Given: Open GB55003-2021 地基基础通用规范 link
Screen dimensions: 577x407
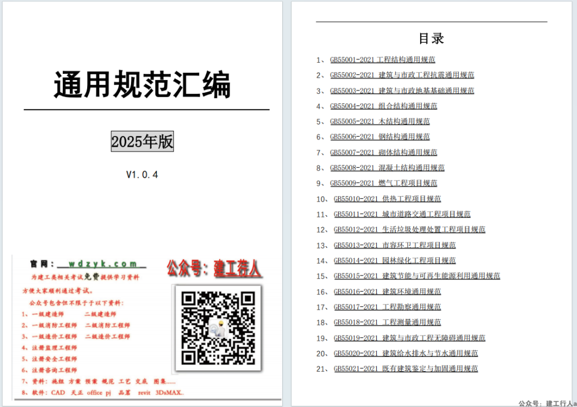Looking at the screenshot, I should 402,91.
